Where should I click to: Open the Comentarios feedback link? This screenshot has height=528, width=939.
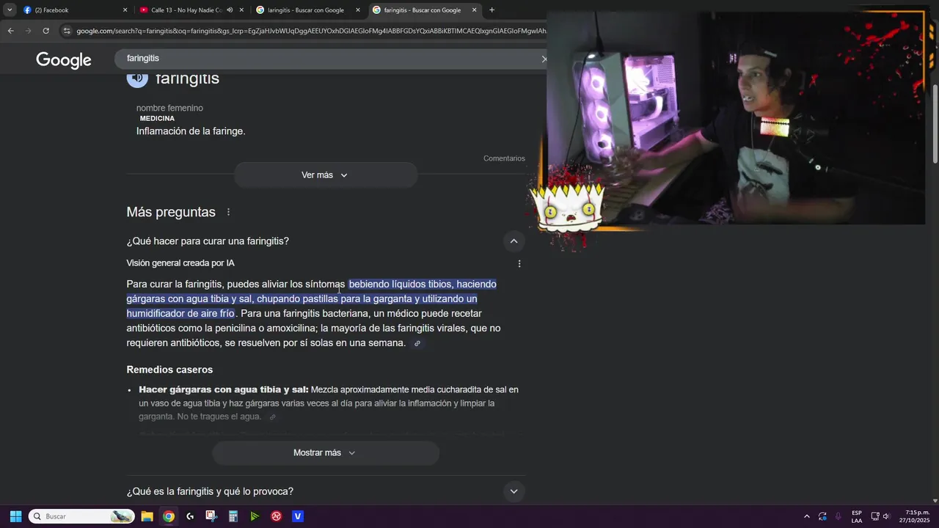point(504,158)
